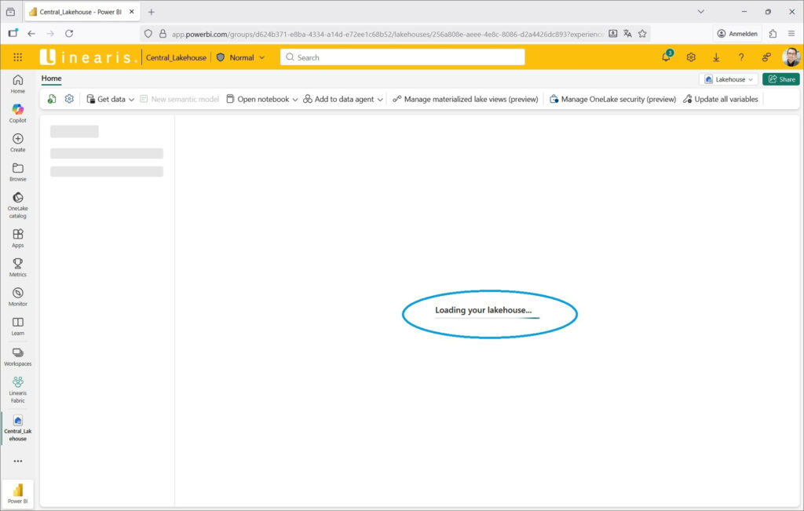Click the notifications bell icon
Screen dimensions: 804x511
[x=667, y=57]
